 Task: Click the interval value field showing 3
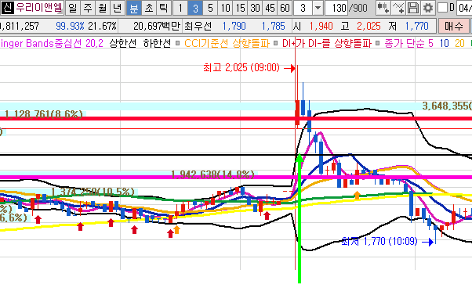[303, 8]
